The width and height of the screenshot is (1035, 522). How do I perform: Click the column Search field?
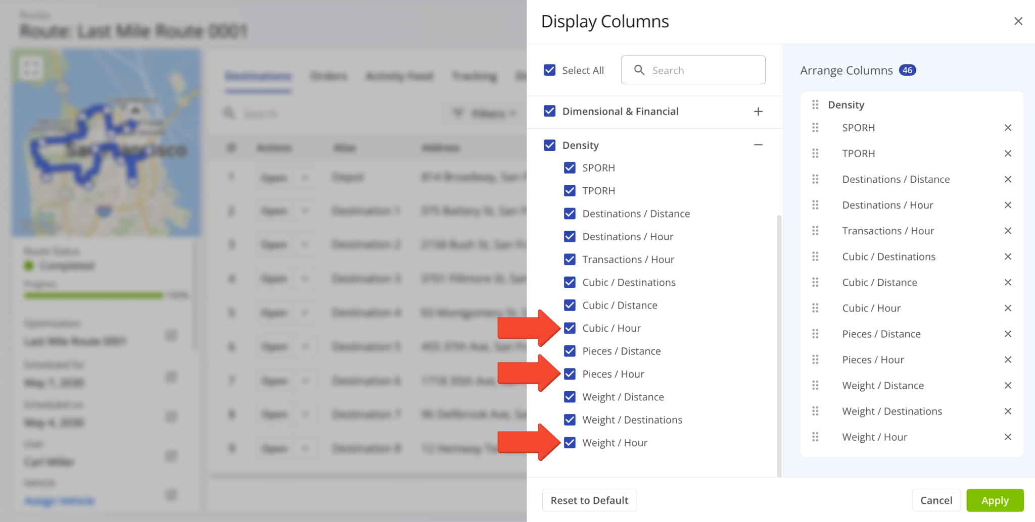(693, 70)
